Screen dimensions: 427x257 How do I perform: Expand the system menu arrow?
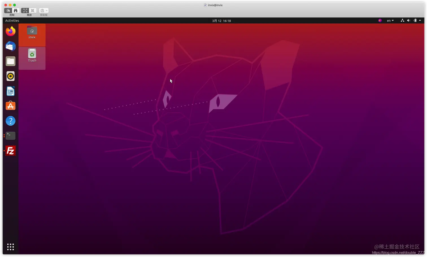[x=420, y=21]
